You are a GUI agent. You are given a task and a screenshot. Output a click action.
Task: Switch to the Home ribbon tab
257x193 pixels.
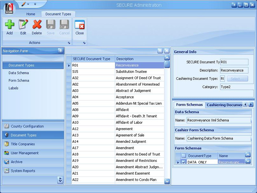[31, 14]
